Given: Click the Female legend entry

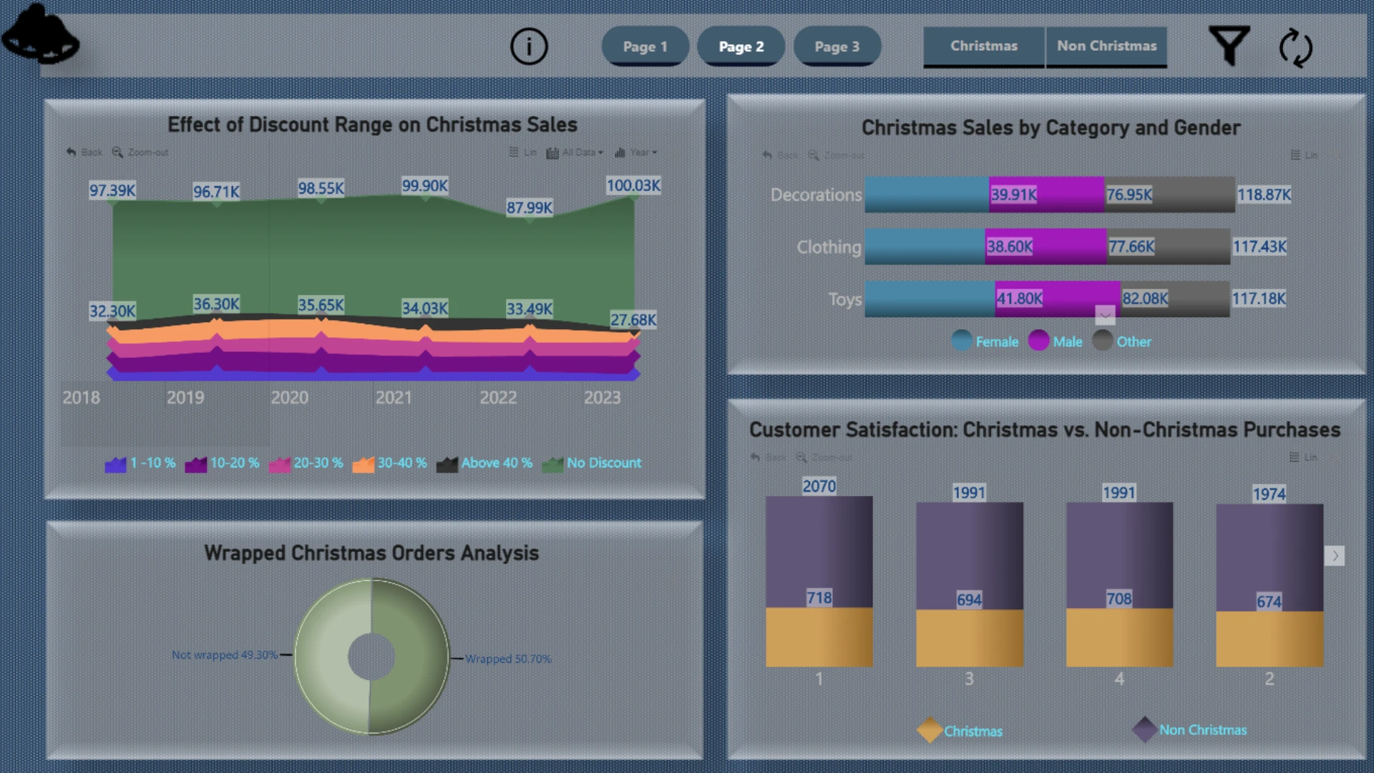Looking at the screenshot, I should click(985, 341).
